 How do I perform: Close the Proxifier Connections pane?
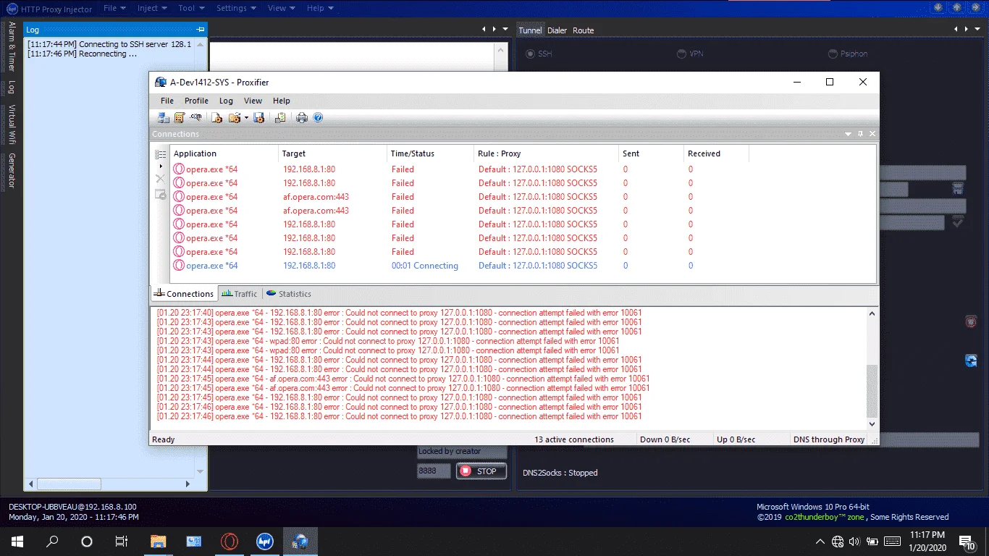[x=872, y=134]
